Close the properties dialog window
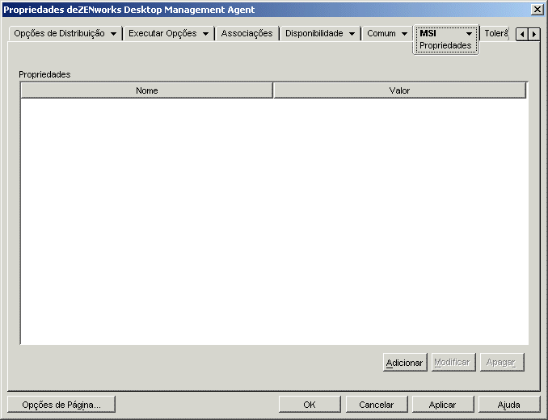 pyautogui.click(x=537, y=10)
